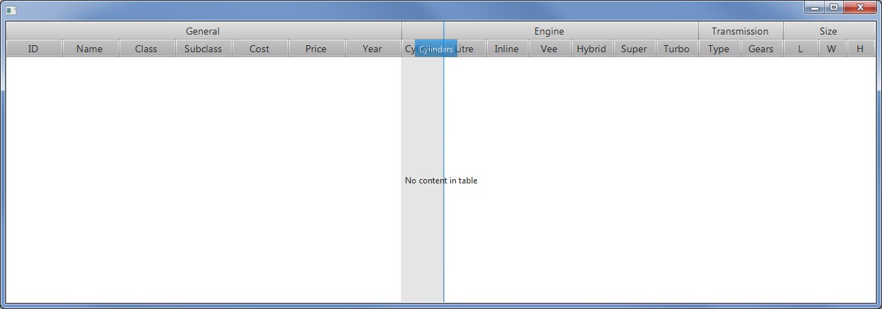Sort by the Turbo column

coord(676,49)
